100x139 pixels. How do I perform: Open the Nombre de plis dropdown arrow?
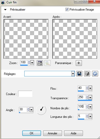[x=90, y=107]
